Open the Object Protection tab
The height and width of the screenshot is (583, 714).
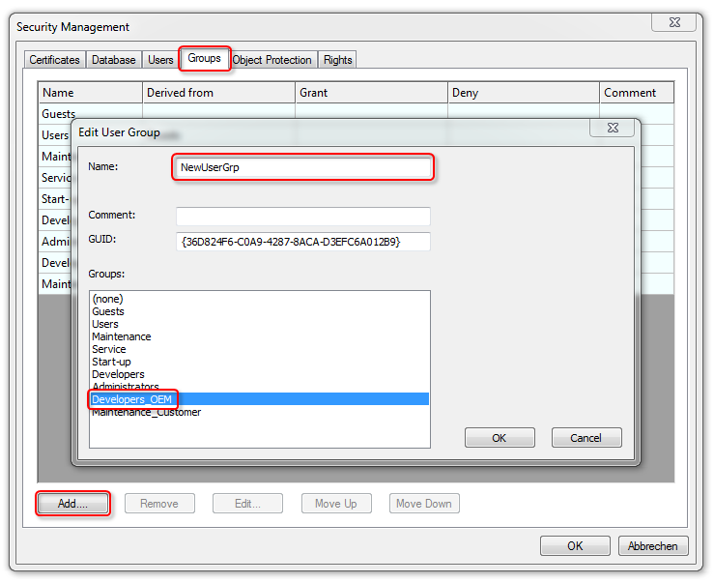271,60
